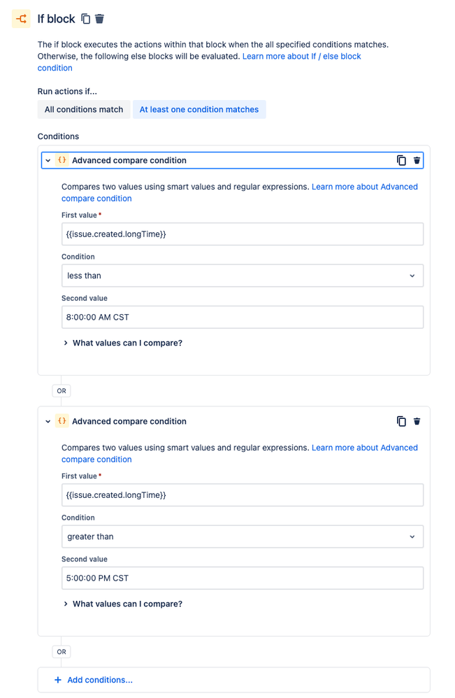Click the copy icon beside If block title

(86, 19)
